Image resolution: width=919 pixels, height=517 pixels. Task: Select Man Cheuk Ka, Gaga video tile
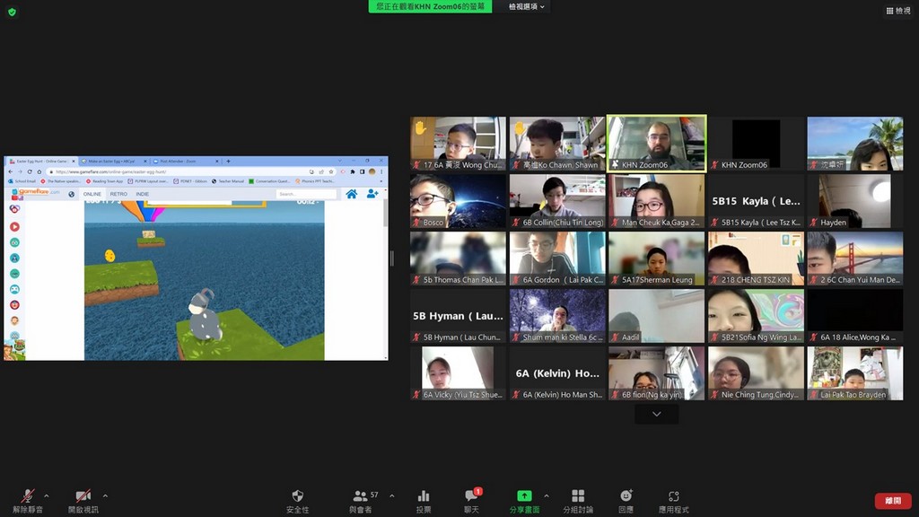[656, 200]
